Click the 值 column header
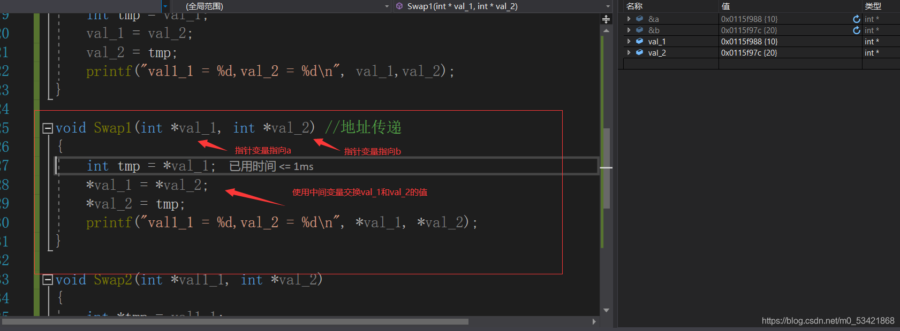This screenshot has width=900, height=331. (x=725, y=6)
